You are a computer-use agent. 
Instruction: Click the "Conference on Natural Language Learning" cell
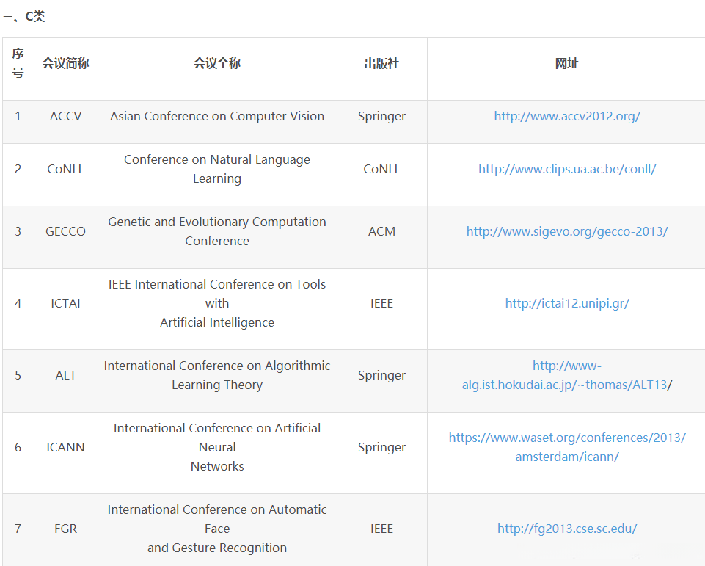[216, 169]
